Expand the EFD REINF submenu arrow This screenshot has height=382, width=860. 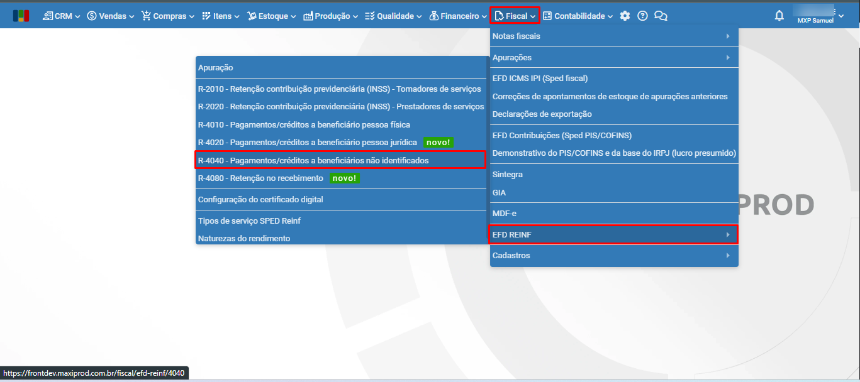(x=728, y=235)
